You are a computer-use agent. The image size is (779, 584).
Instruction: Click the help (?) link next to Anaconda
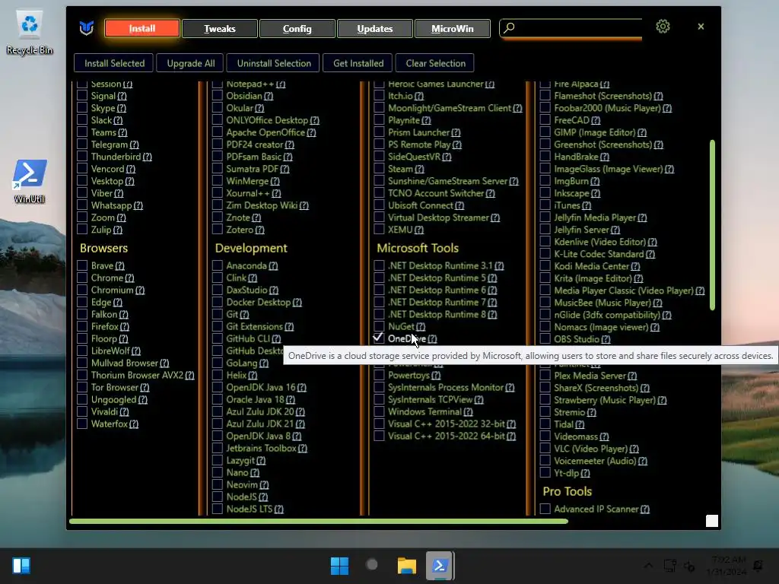coord(273,265)
